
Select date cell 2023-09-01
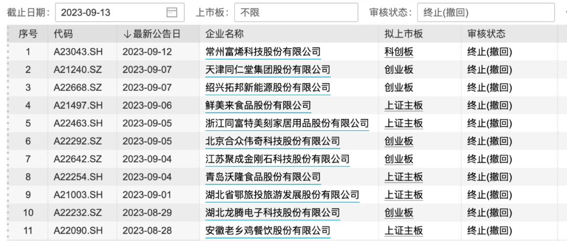[147, 195]
